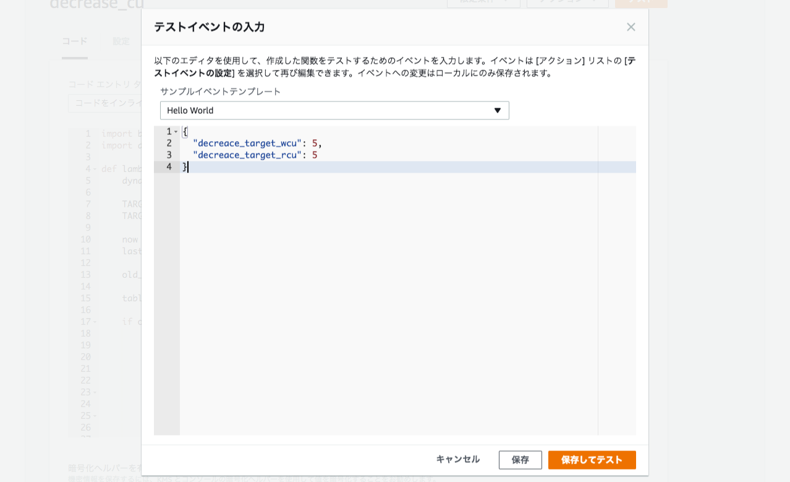
Task: Select the value 5 of decreace_target_wcu
Action: pos(315,143)
